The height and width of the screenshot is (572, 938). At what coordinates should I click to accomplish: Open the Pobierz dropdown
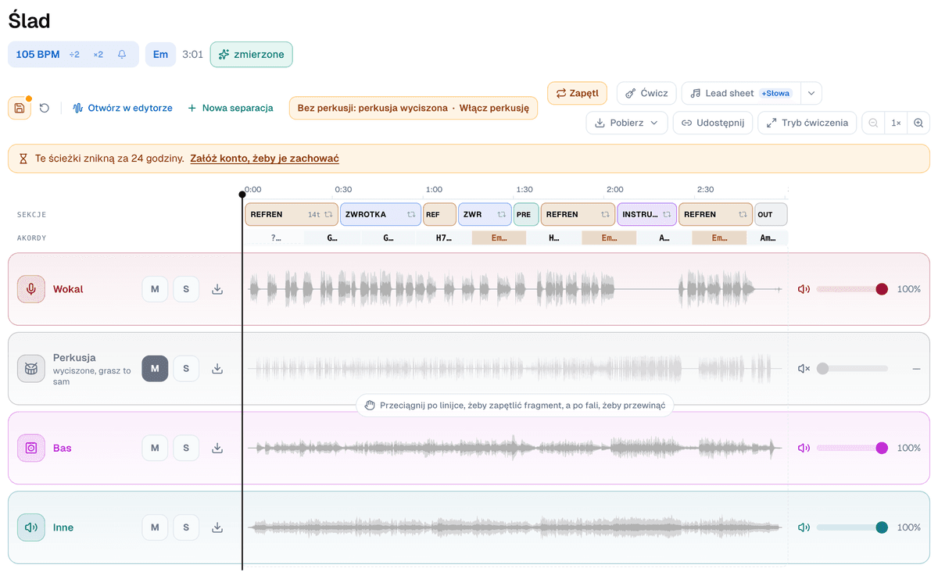627,123
